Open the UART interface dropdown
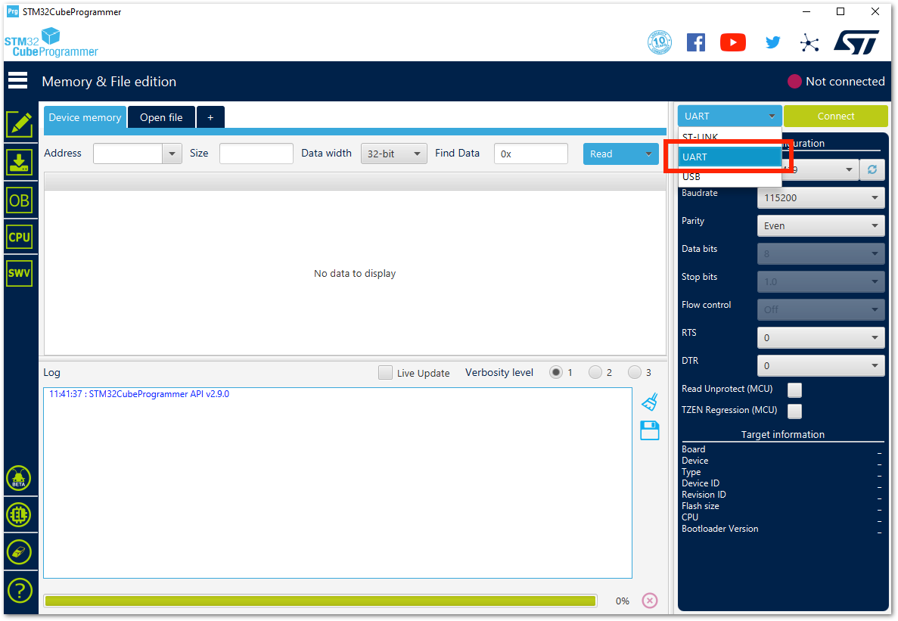Viewport: 898px width, 621px height. click(x=729, y=116)
